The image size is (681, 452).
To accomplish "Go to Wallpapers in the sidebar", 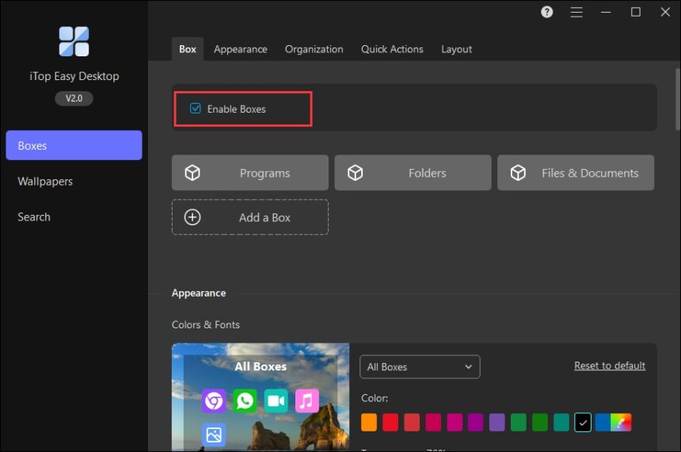I will [x=45, y=182].
